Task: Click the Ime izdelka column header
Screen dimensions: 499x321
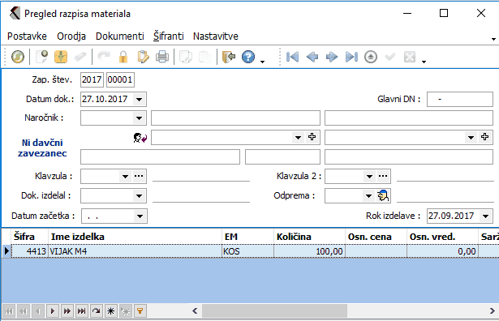Action: tap(135, 237)
